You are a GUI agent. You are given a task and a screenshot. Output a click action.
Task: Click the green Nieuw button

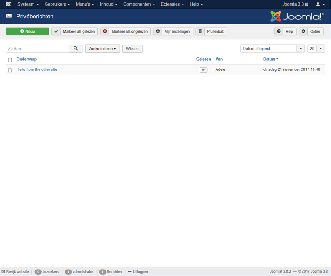(28, 31)
